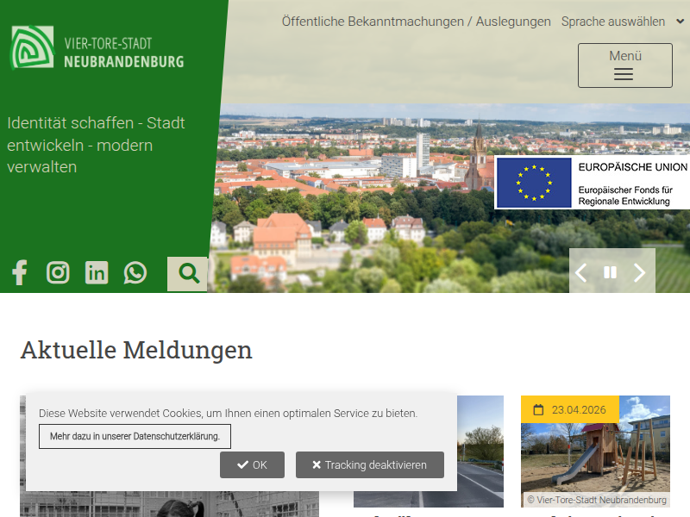Open the Menü hamburger navigation
Image resolution: width=690 pixels, height=517 pixels.
tap(624, 65)
